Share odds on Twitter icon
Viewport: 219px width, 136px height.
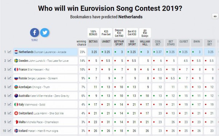pos(45,33)
